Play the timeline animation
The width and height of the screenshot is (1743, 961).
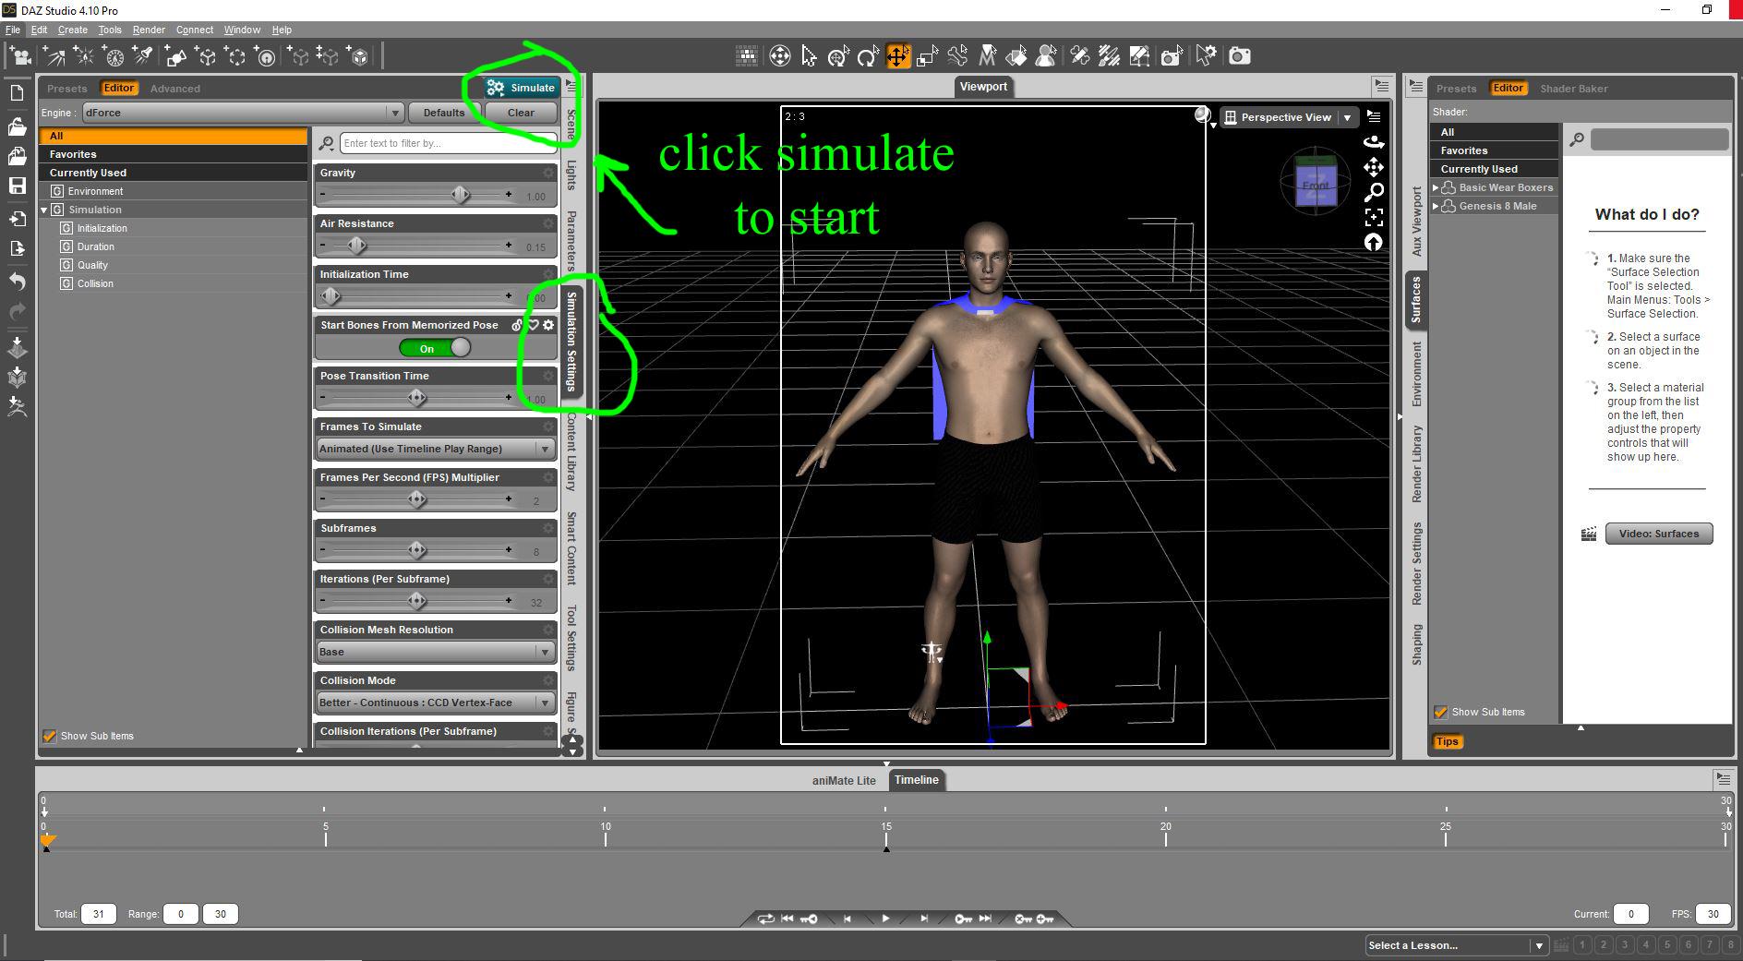[x=885, y=919]
